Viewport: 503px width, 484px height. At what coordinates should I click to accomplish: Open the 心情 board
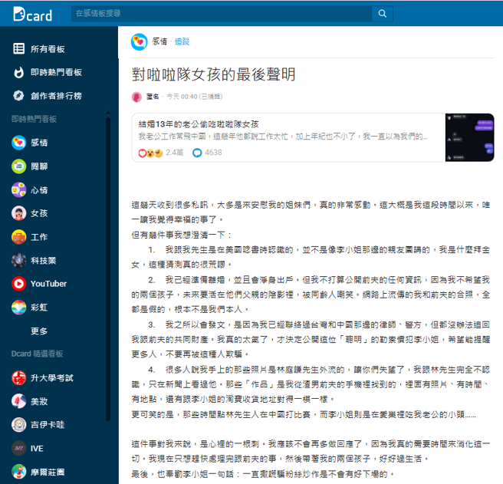(38, 189)
